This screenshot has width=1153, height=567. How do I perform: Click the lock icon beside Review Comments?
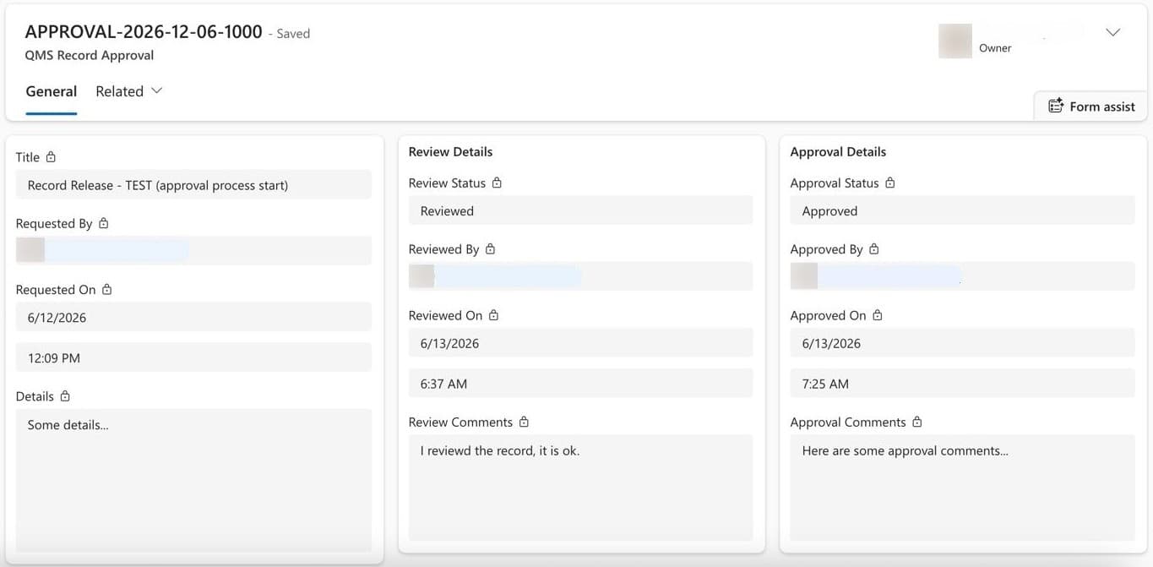pos(524,421)
